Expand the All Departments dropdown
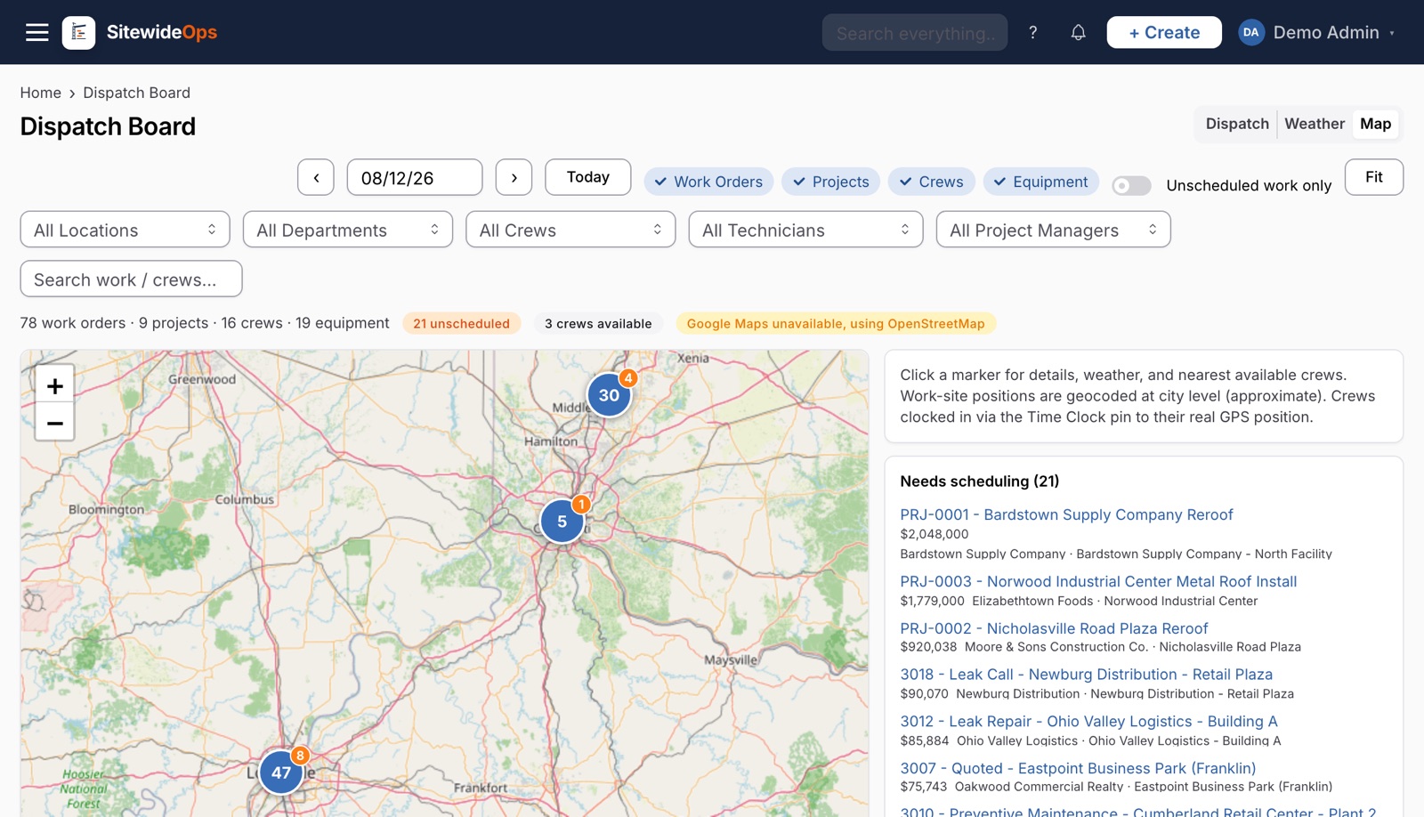 (348, 230)
